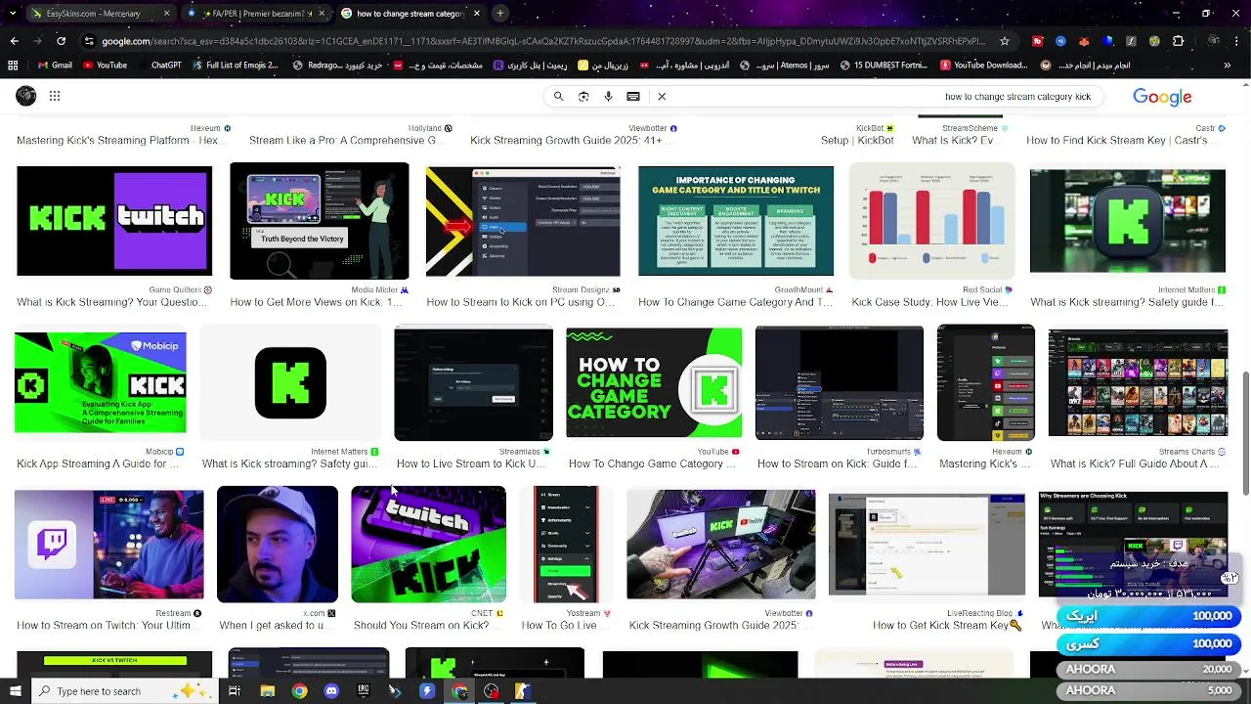
Task: Click the magnifier search icon in search bar
Action: 558,97
